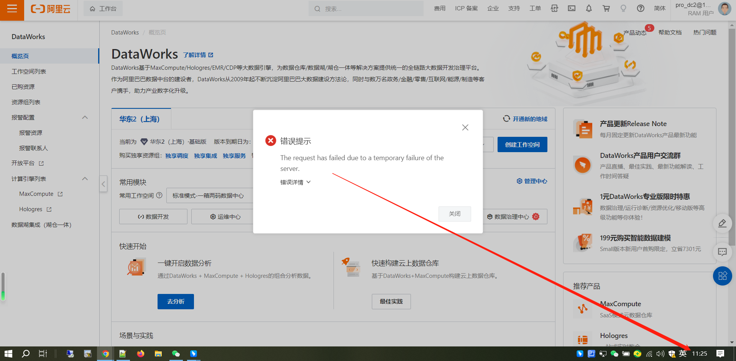Open the feedback chat floating button
This screenshot has width=736, height=361.
click(x=722, y=252)
